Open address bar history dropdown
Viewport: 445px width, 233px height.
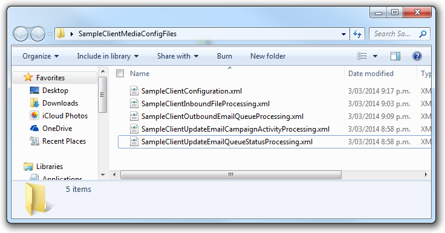tap(343, 34)
